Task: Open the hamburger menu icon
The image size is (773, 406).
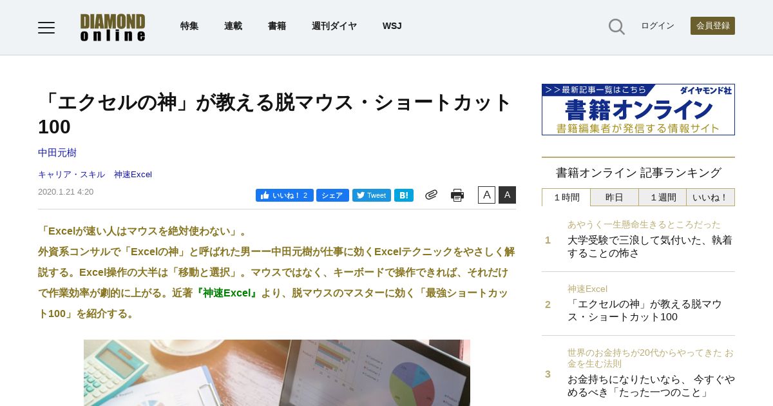Action: click(46, 27)
